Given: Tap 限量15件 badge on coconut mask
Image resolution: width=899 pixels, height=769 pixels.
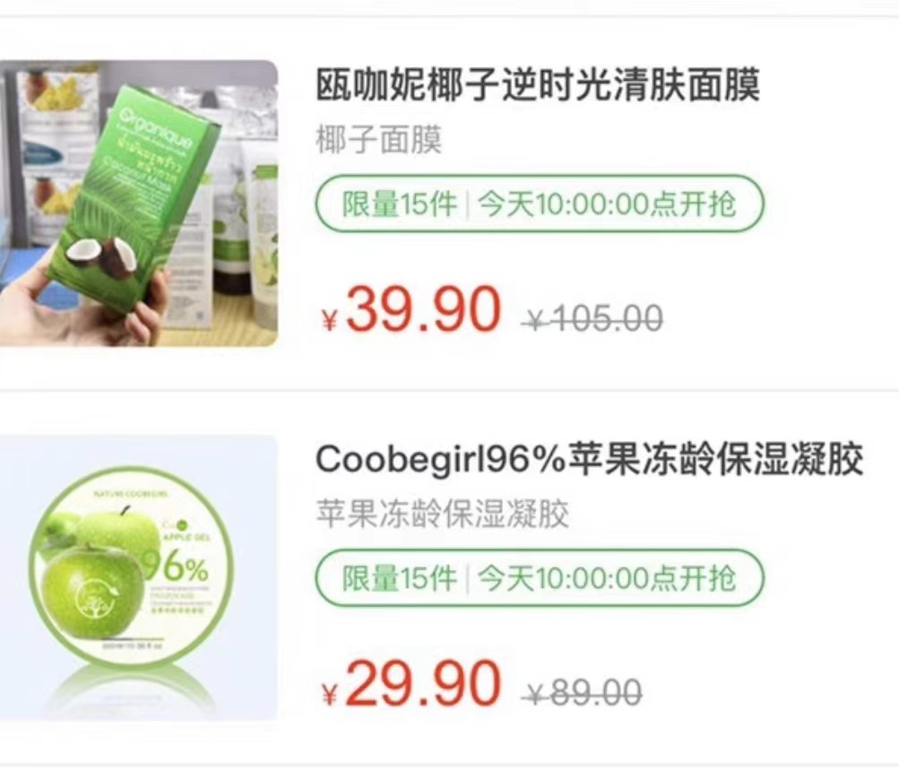Looking at the screenshot, I should pos(400,203).
